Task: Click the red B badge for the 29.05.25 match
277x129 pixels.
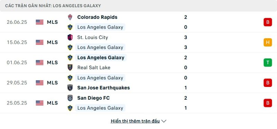Action: pos(268,83)
